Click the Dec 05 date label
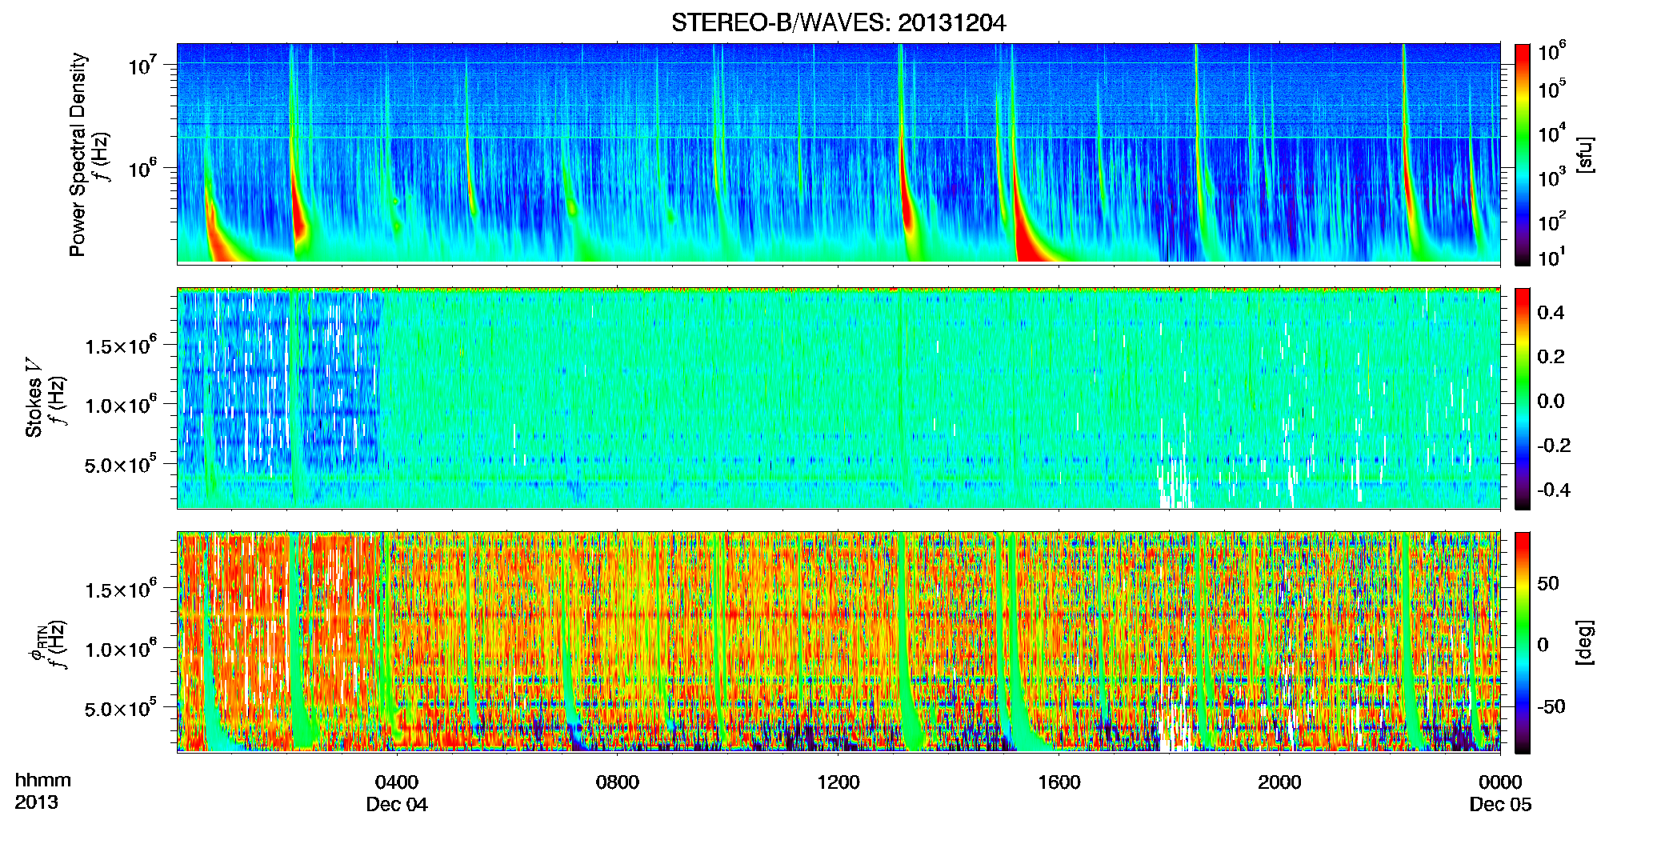The height and width of the screenshot is (864, 1677). coord(1500,805)
